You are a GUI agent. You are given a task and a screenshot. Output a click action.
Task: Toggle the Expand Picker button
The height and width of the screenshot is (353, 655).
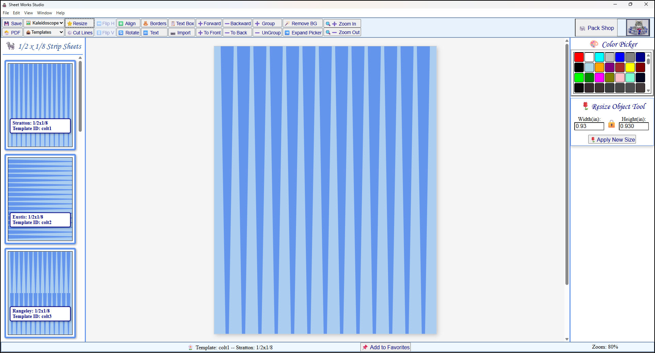coord(303,33)
